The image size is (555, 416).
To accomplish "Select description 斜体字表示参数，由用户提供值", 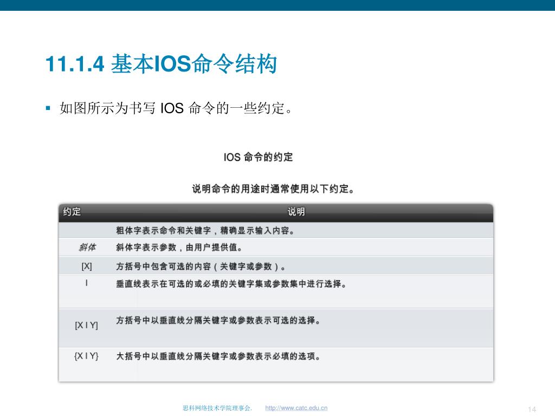I will (x=179, y=247).
